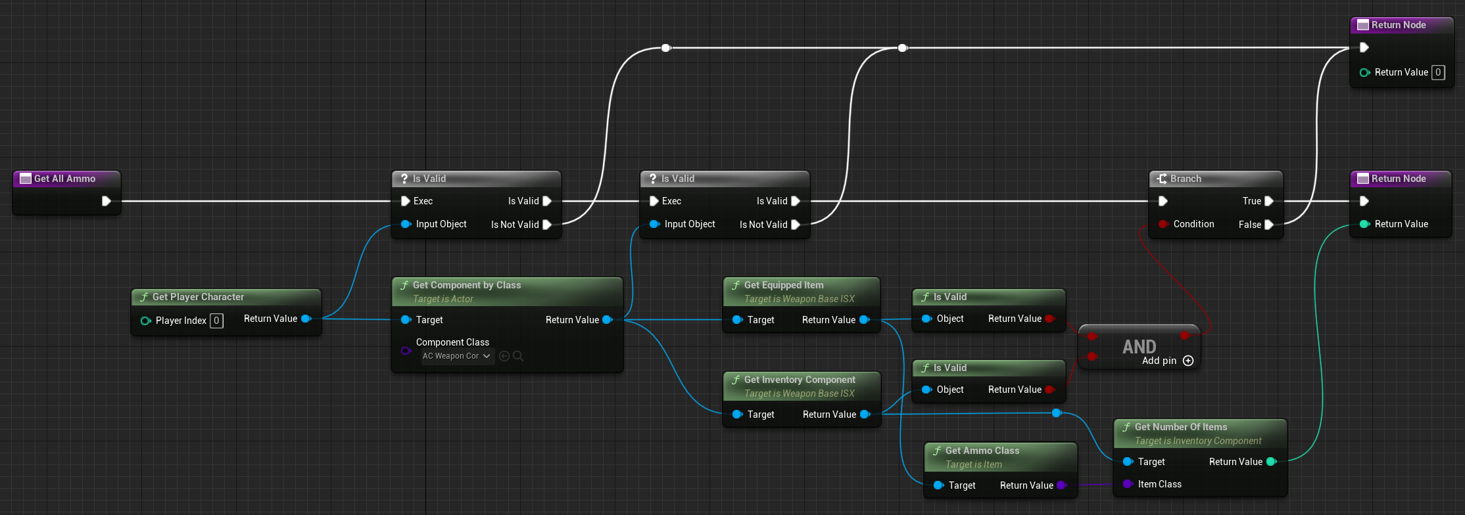This screenshot has height=515, width=1465.
Task: Click the Player Index pin on Get Player Character
Action: pyautogui.click(x=146, y=321)
